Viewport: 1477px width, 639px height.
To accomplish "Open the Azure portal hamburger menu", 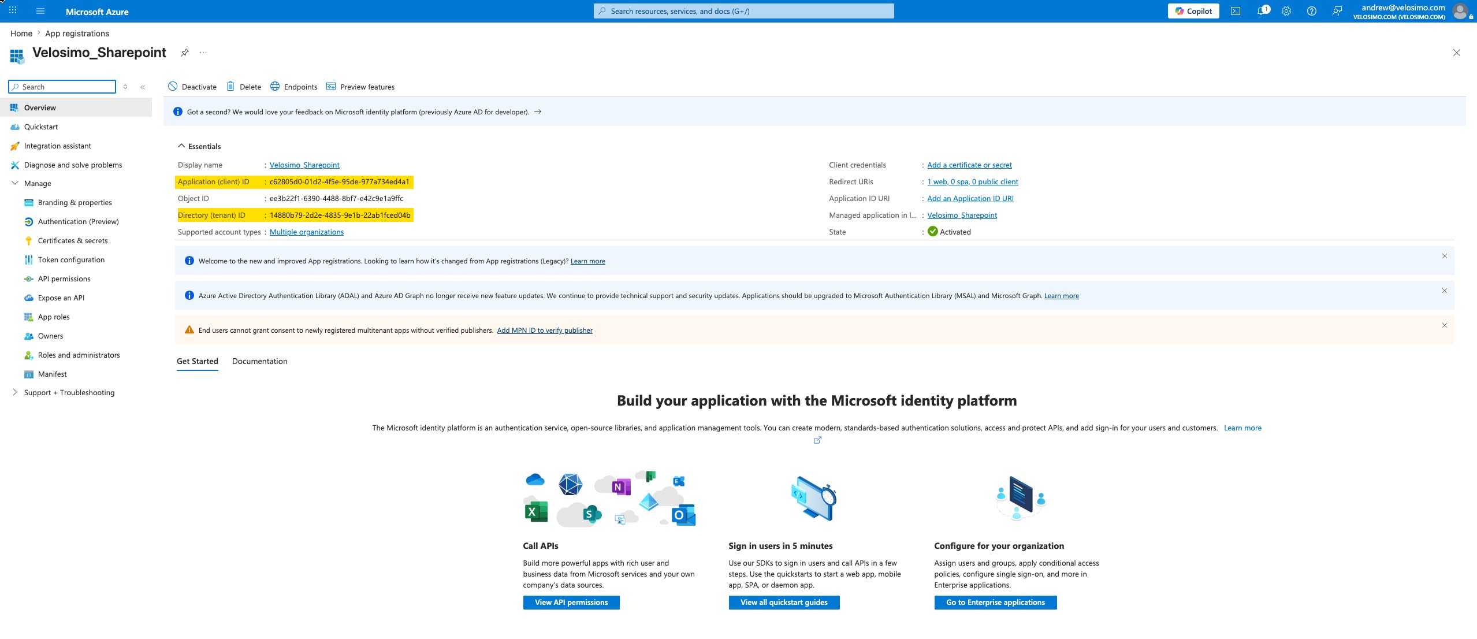I will tap(40, 11).
